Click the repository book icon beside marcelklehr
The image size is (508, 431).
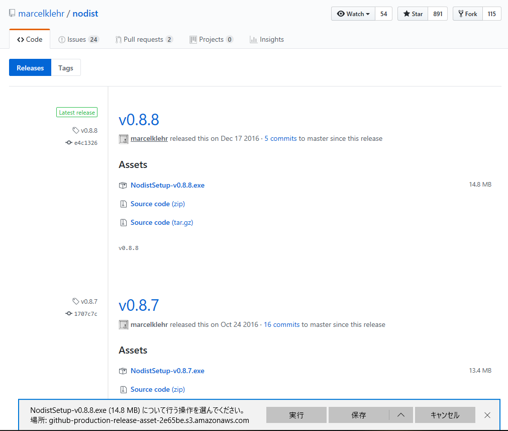tap(12, 13)
